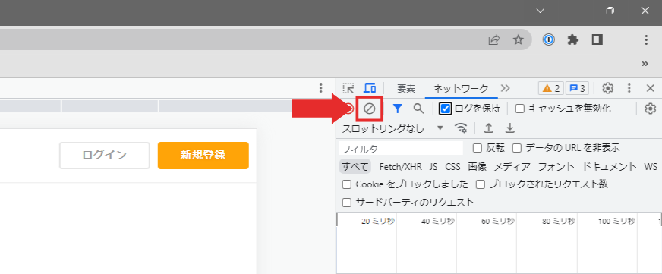Check サードパーティのリクエスト
Viewport: 662px width, 274px height.
pos(347,203)
